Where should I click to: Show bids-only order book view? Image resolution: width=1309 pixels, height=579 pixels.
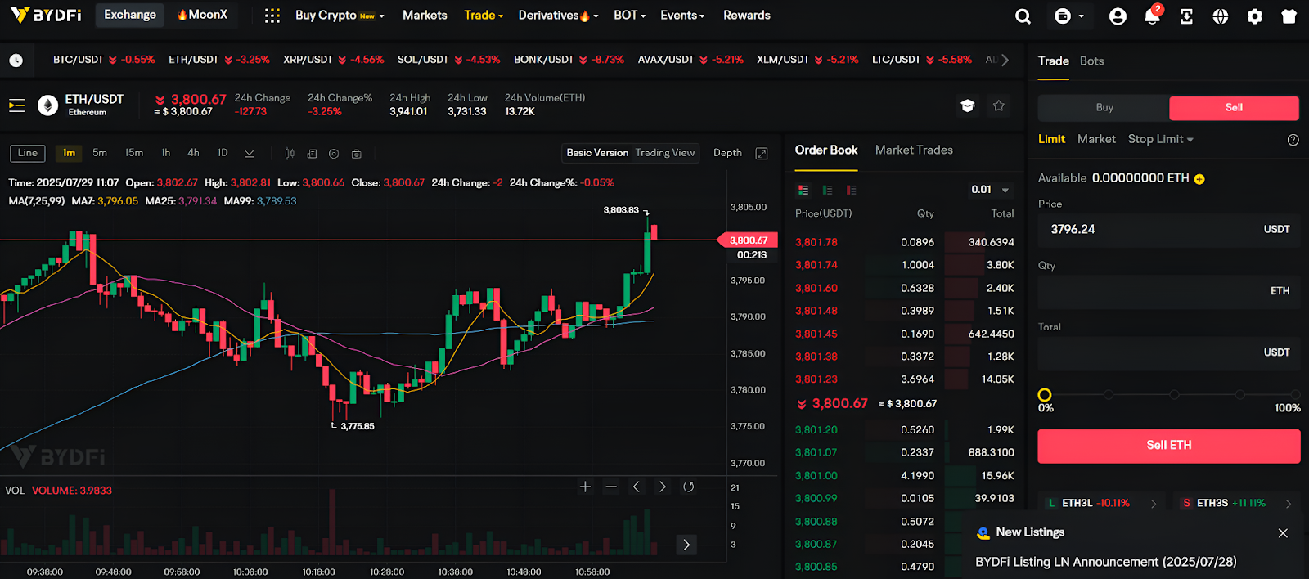[827, 190]
